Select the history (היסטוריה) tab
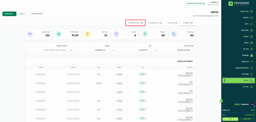Screen dimensions: 256x122 188,23
